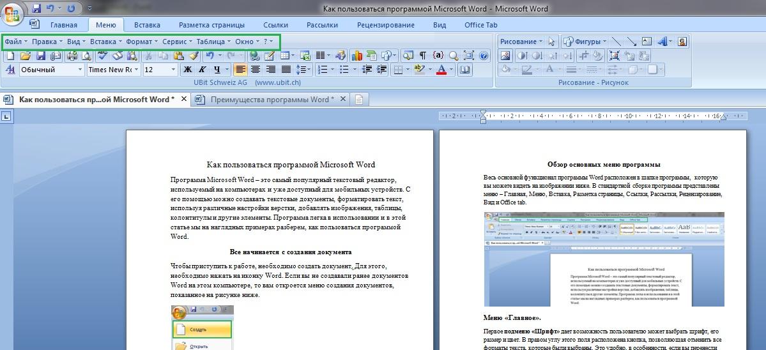Switch to the Разметка страницы ribbon tab
Screen dimensions: 766x350
[211, 25]
